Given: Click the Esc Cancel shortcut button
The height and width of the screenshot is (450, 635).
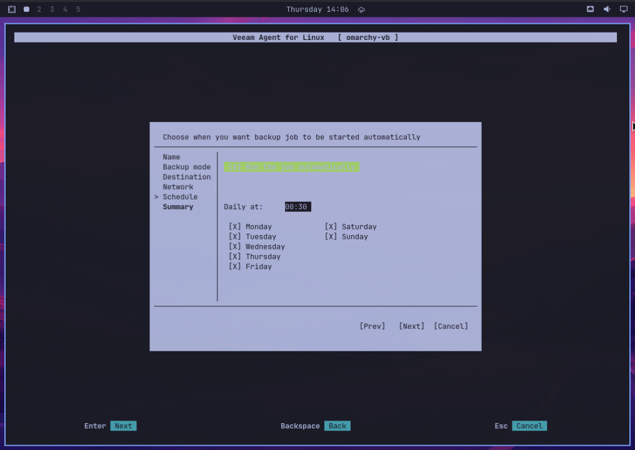Looking at the screenshot, I should (529, 426).
